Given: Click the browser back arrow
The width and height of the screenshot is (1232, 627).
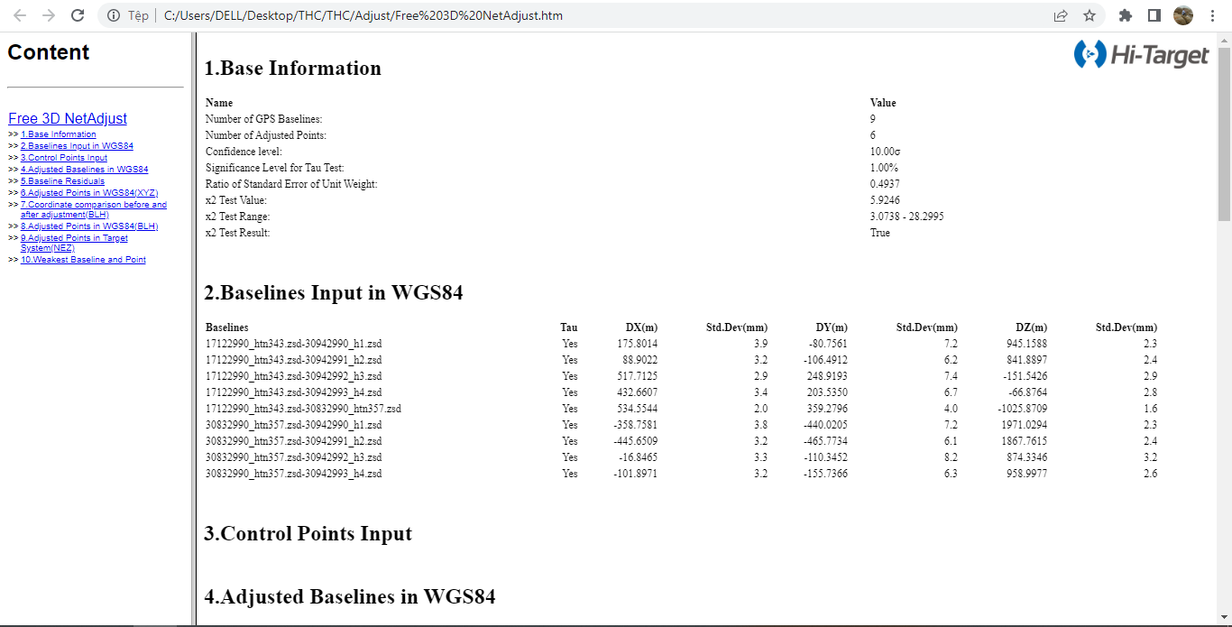Looking at the screenshot, I should [20, 15].
